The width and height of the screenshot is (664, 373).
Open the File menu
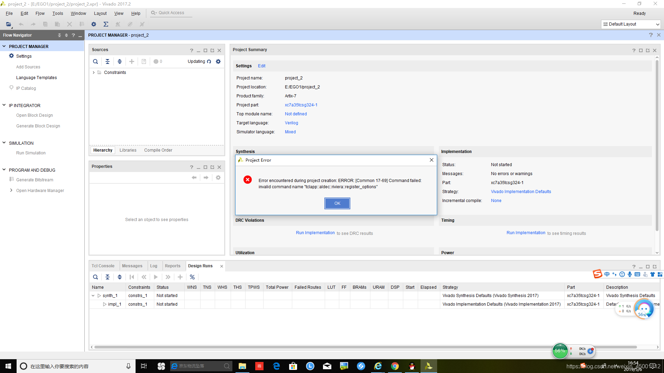pyautogui.click(x=9, y=13)
